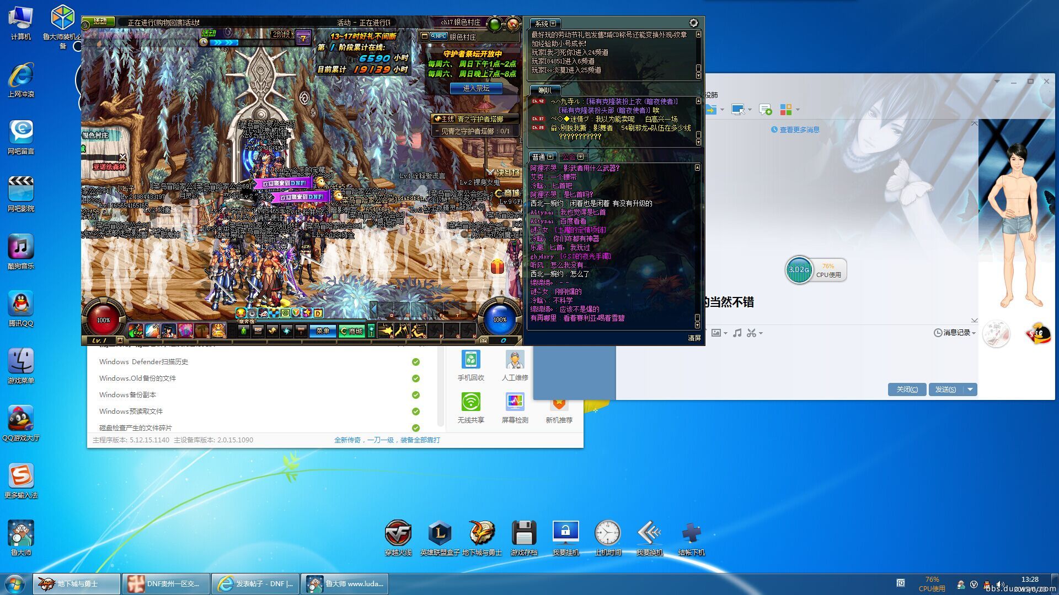
Task: Expand the remote desktop dropdown arrow in QQ
Action: coord(750,110)
